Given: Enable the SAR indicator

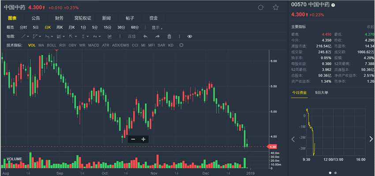Looking at the screenshot, I should tap(161, 45).
